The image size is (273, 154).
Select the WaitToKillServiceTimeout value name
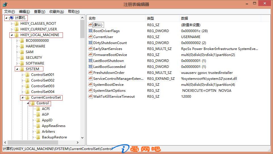pyautogui.click(x=114, y=96)
